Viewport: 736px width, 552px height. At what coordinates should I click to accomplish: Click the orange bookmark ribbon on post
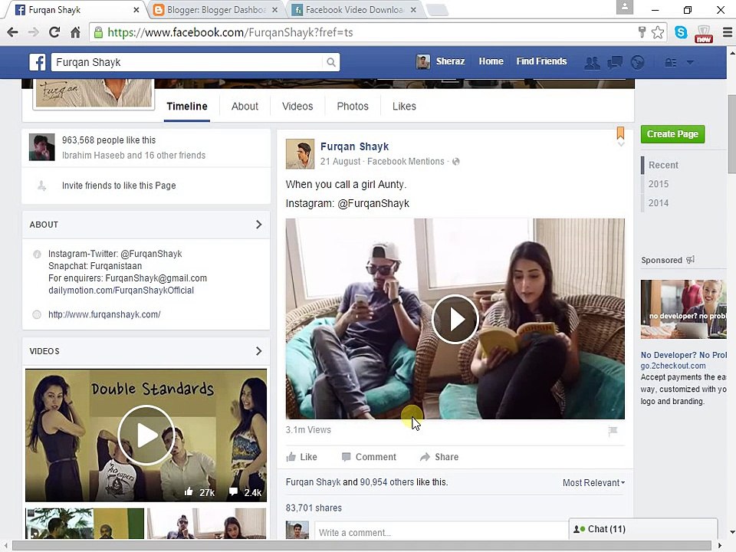pos(620,133)
